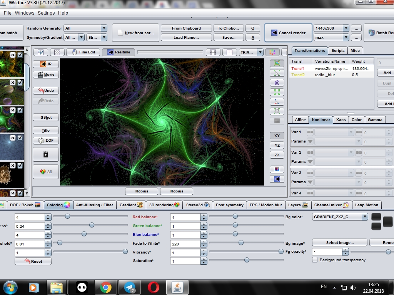Viewport: 394px width, 295px height.
Task: Switch to the YZ projection
Action: tap(277, 145)
